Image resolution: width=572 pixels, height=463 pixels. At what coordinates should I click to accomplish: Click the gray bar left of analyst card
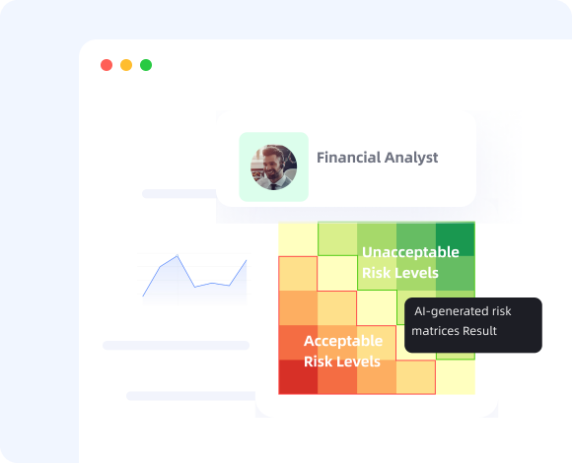coord(179,193)
